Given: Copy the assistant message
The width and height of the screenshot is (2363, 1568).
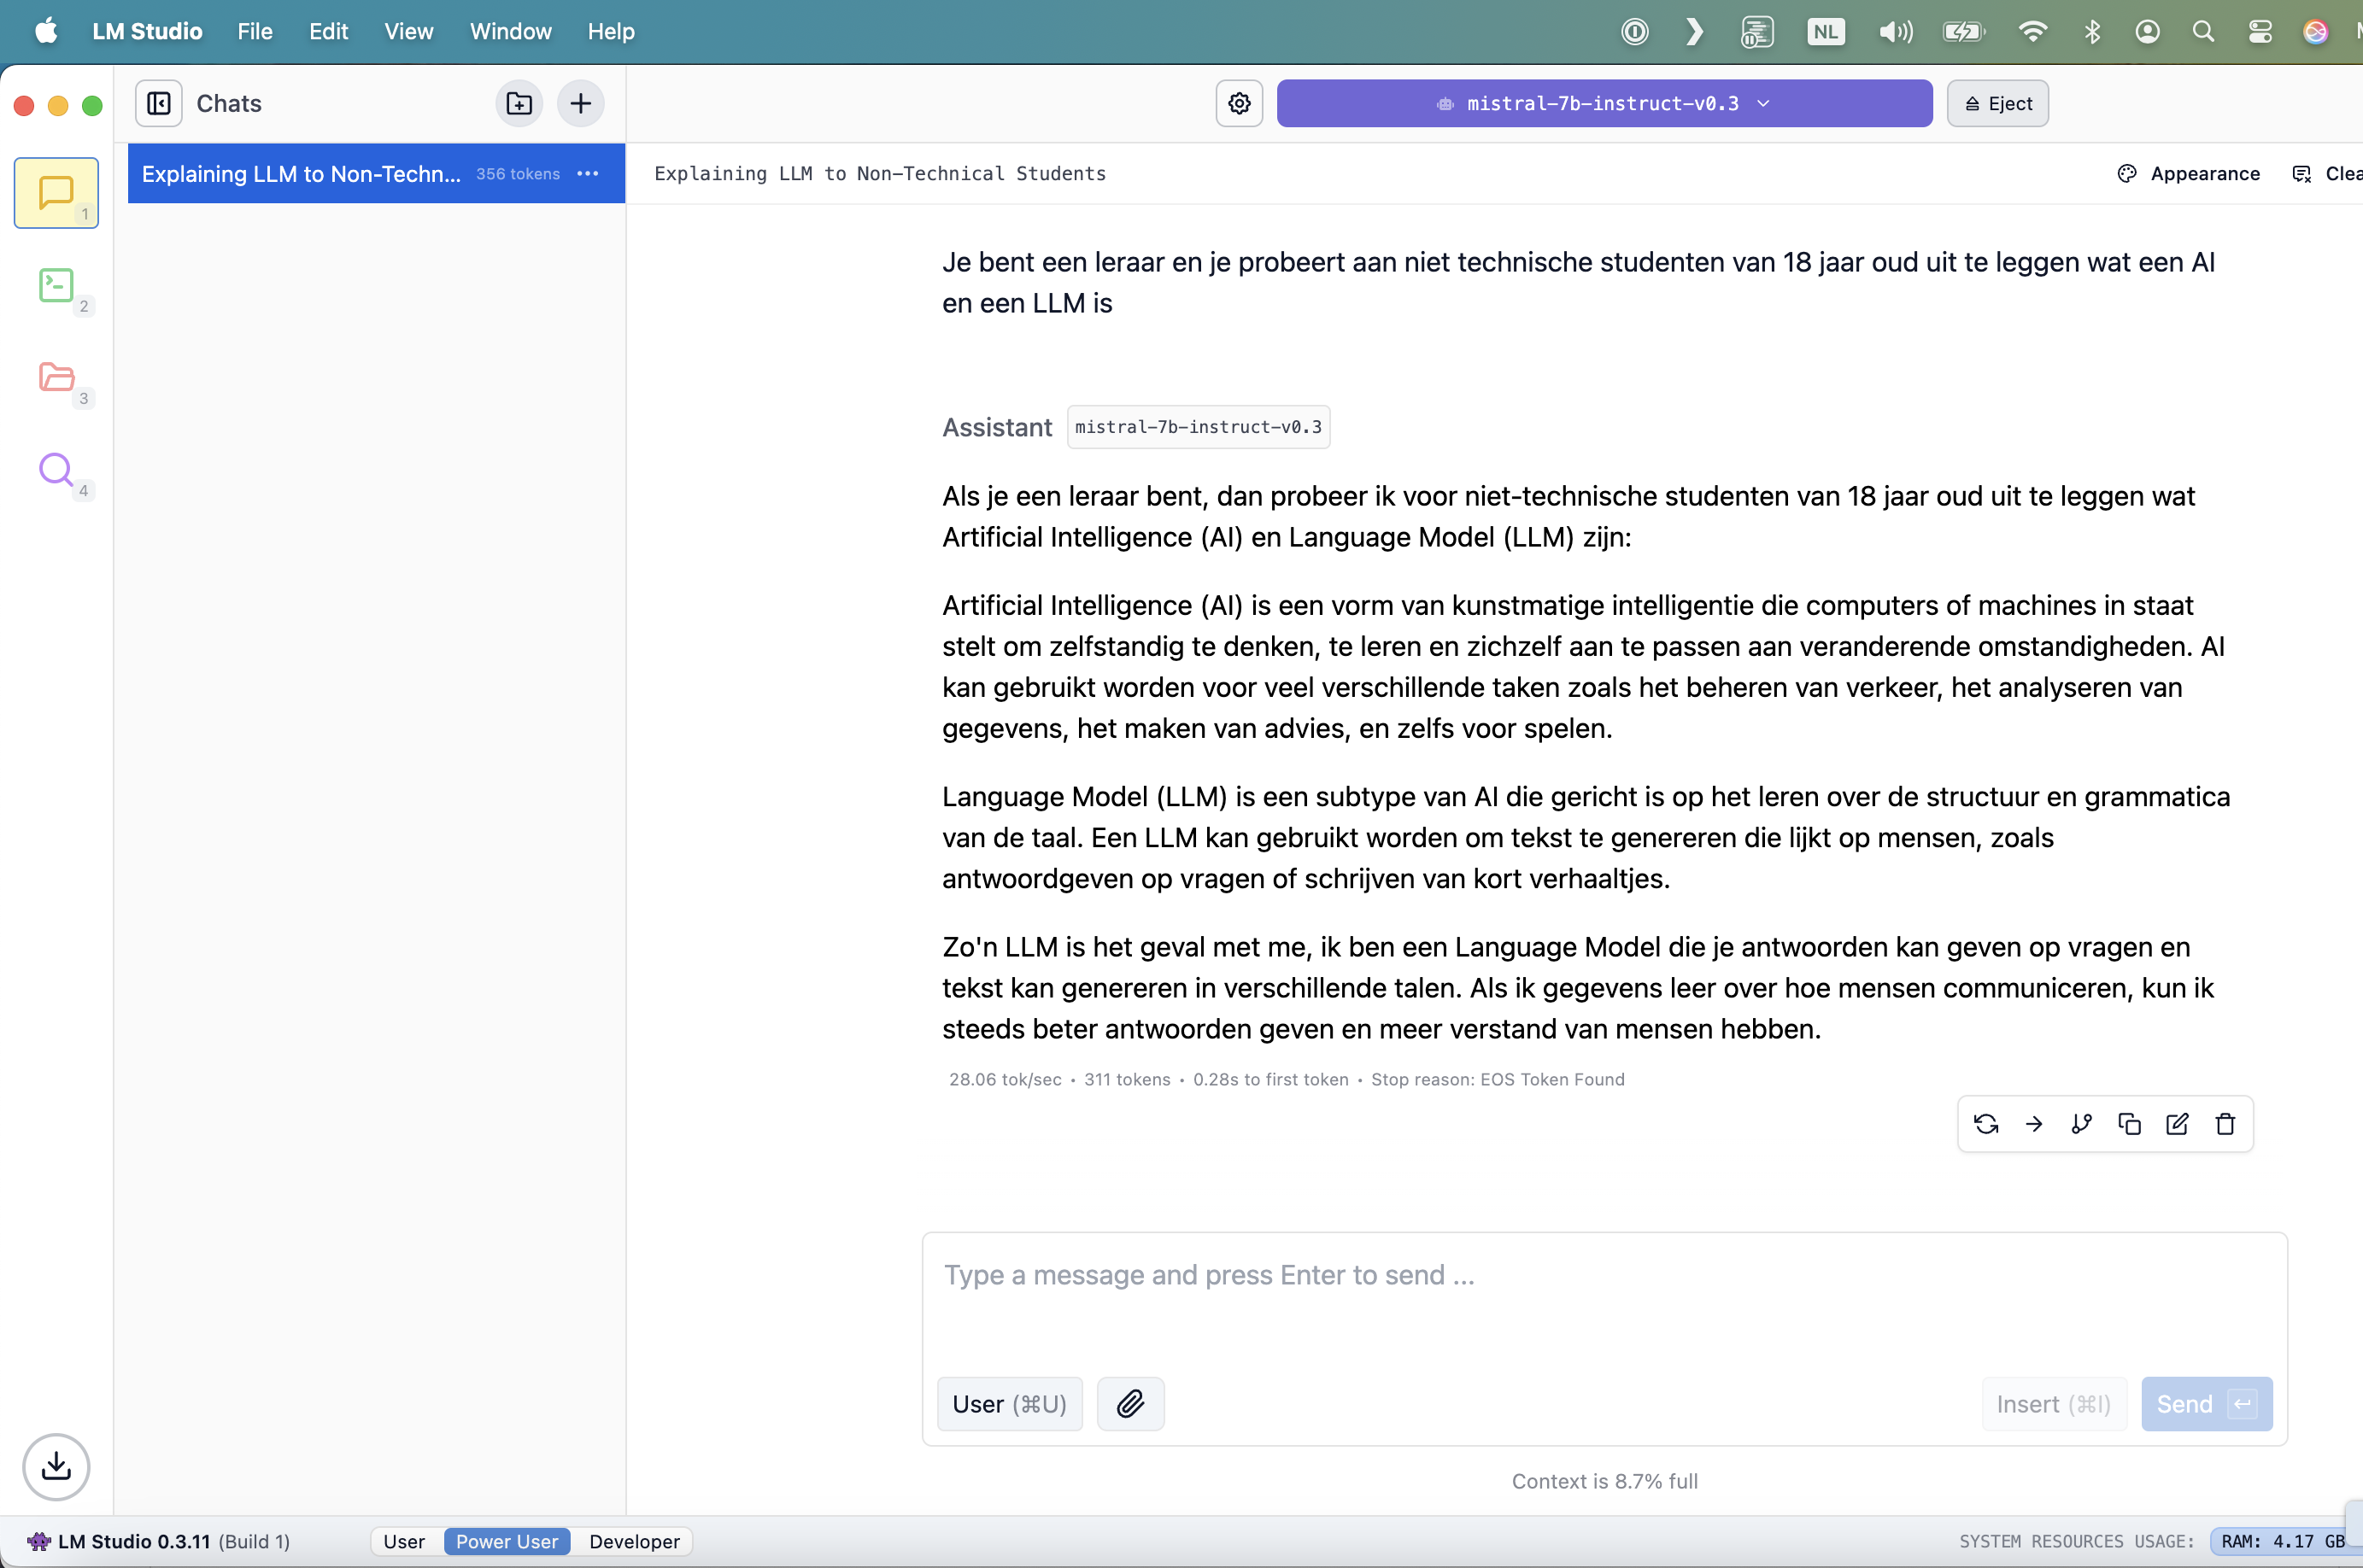Looking at the screenshot, I should (2129, 1124).
